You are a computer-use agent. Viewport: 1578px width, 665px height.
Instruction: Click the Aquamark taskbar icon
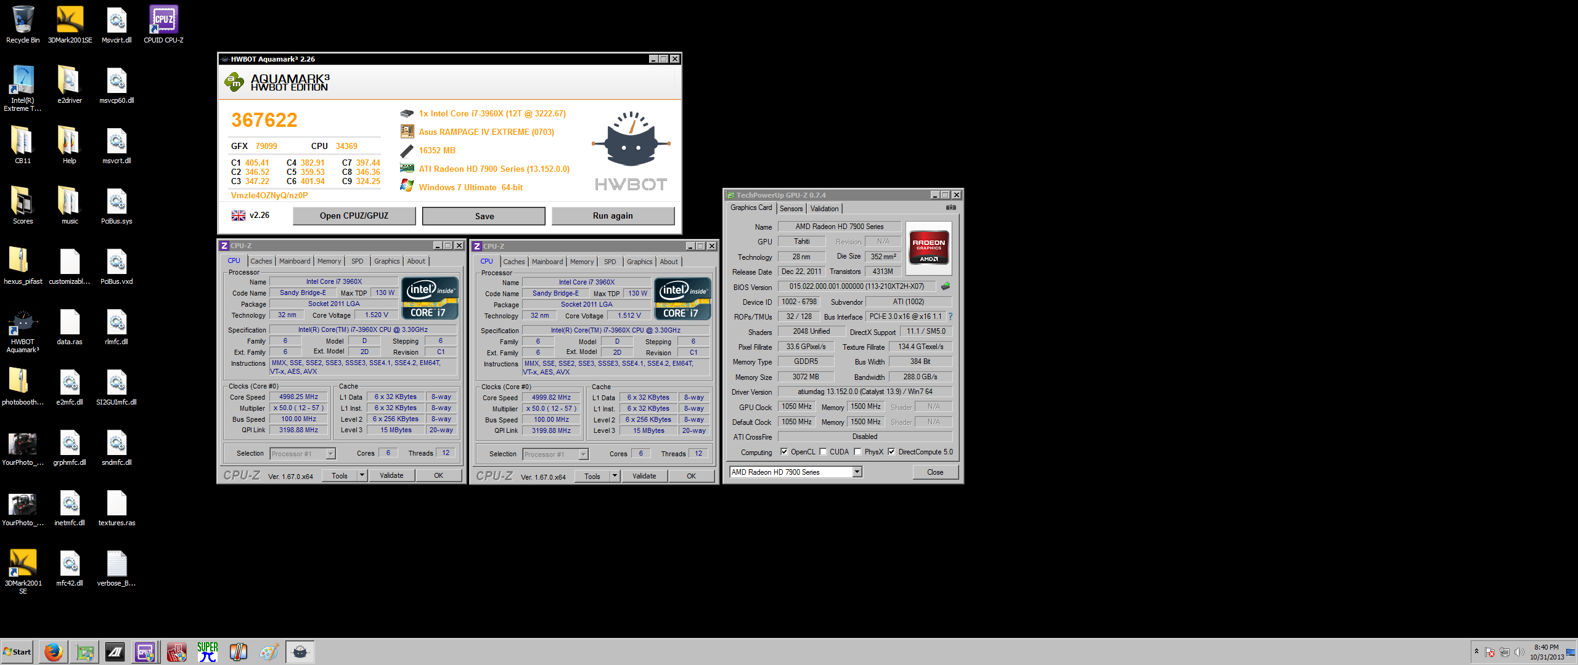pos(300,652)
